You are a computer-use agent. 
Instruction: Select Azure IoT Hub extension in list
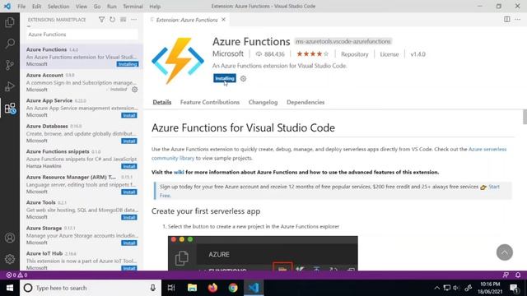[82, 261]
